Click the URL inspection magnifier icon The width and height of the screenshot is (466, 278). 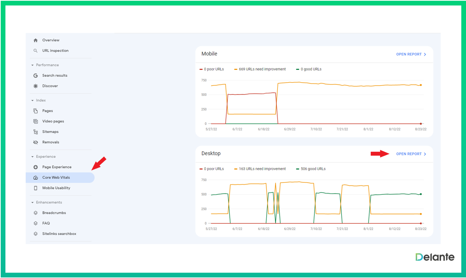[x=35, y=51]
